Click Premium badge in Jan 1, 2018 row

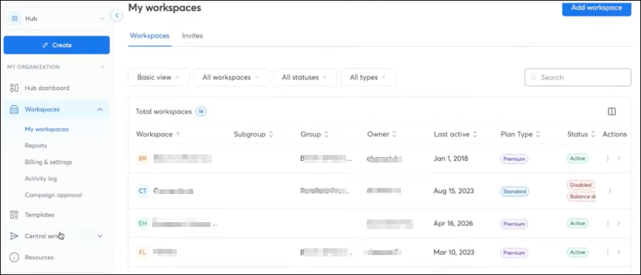click(514, 159)
